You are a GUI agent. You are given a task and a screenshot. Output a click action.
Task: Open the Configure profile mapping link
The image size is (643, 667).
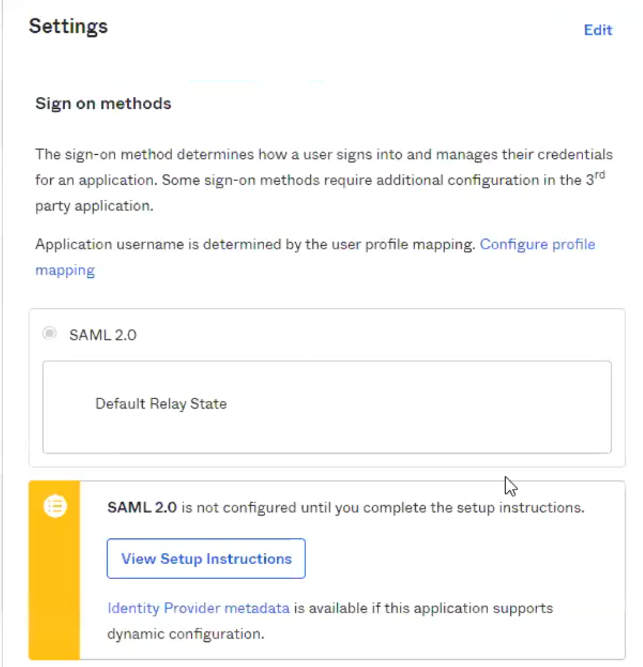pyautogui.click(x=537, y=244)
